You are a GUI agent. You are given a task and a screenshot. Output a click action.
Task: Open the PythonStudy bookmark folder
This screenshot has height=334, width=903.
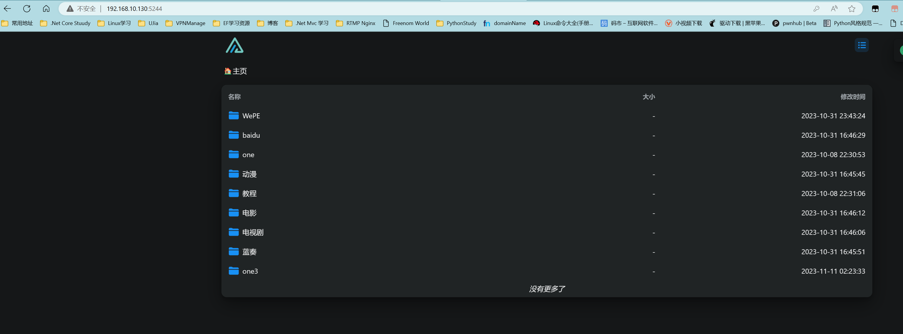coord(456,23)
